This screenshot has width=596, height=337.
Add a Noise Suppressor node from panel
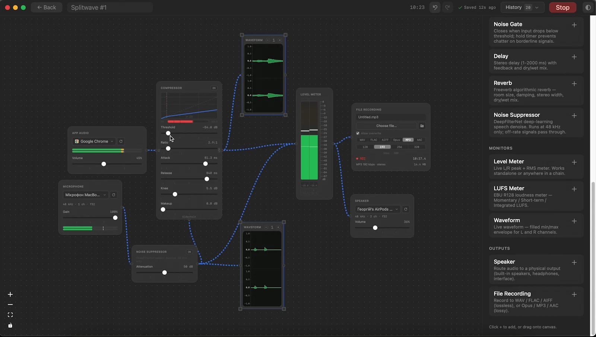pyautogui.click(x=574, y=116)
